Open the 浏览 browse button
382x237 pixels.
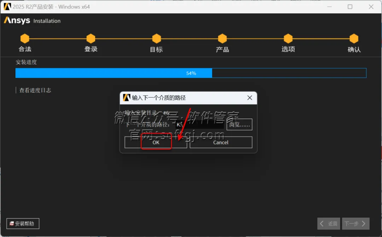pos(239,125)
